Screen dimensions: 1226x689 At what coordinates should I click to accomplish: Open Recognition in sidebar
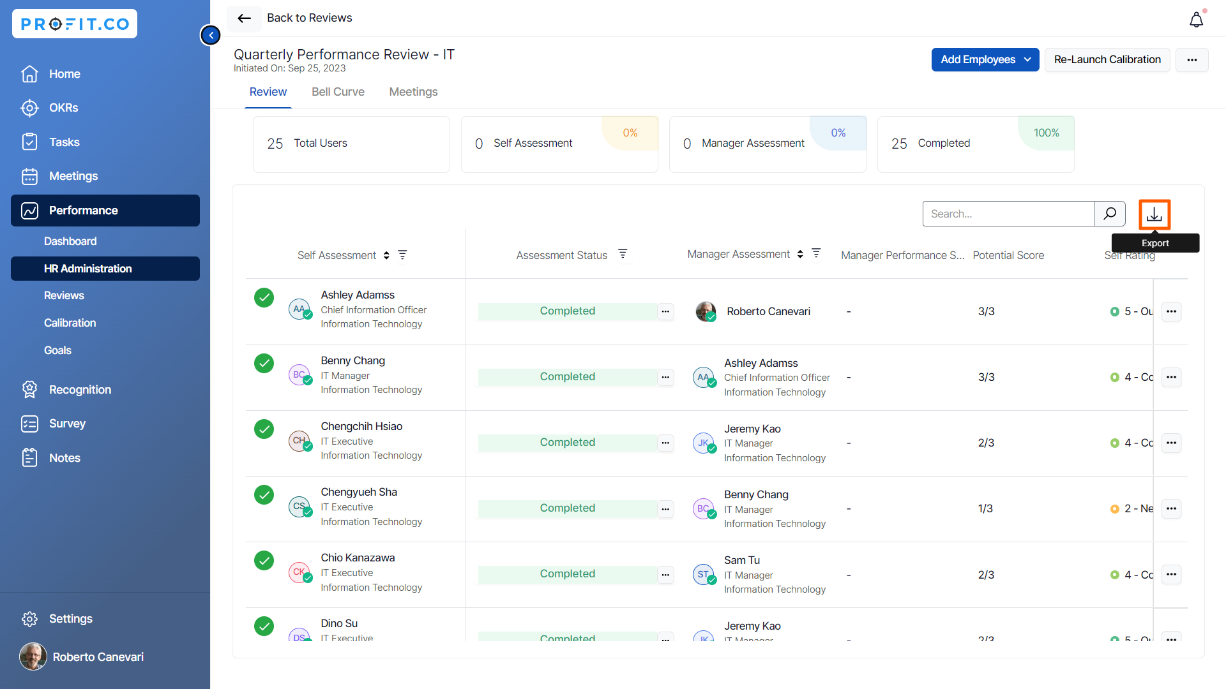click(x=80, y=389)
